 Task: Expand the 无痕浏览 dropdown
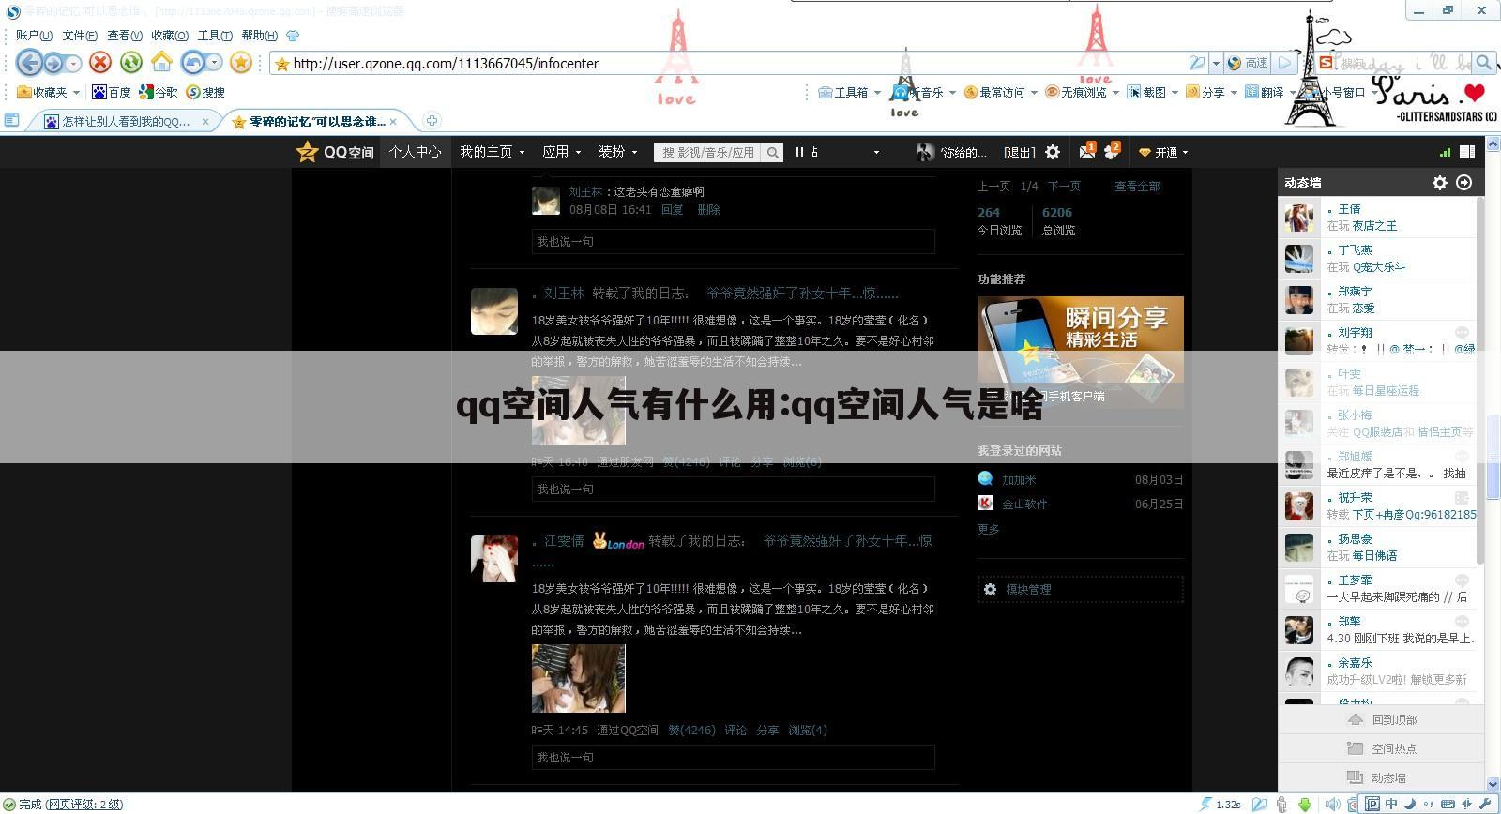pyautogui.click(x=1114, y=92)
